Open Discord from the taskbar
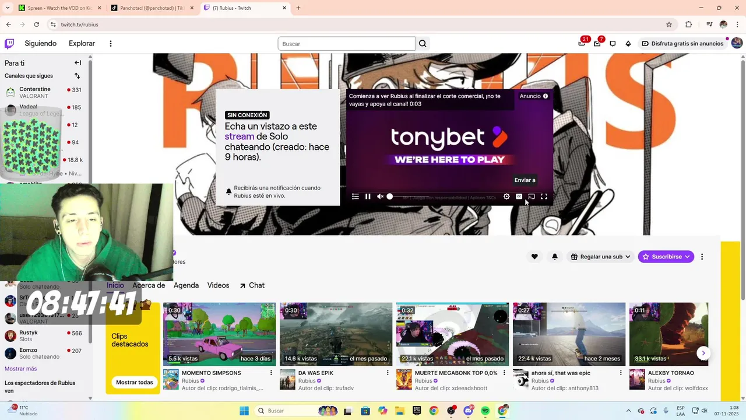This screenshot has width=746, height=420. tap(468, 411)
